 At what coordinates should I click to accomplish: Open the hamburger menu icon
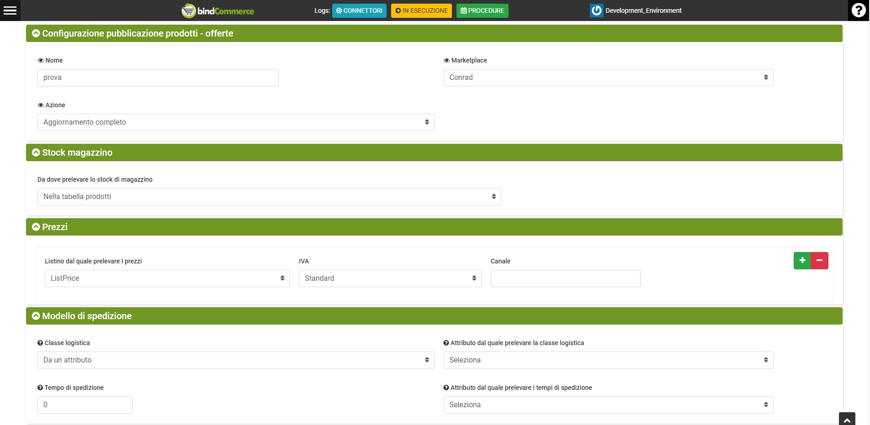point(10,10)
